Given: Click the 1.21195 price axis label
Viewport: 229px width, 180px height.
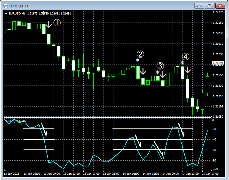Looking at the screenshot, I should [218, 107].
